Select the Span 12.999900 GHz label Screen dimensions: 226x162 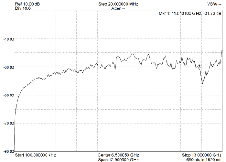118,160
